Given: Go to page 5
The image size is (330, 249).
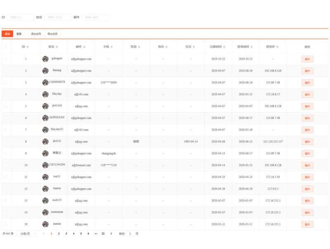Looking at the screenshot, I should click(81, 234).
